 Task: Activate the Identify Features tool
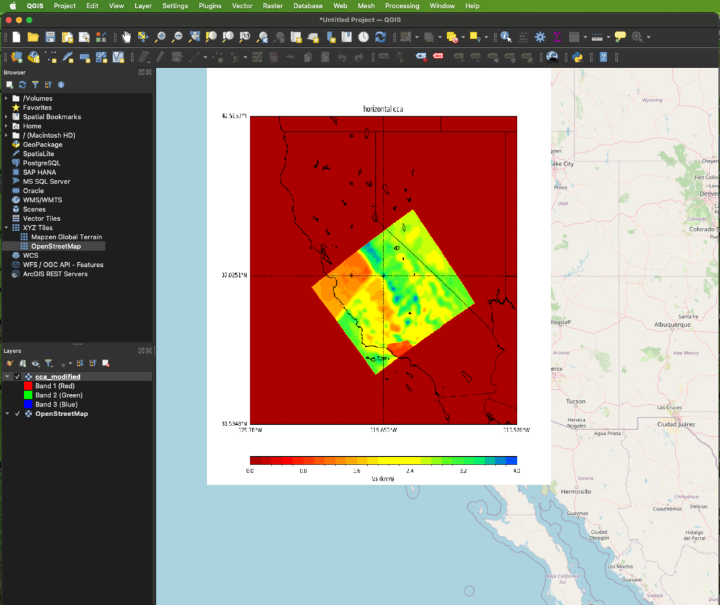506,37
